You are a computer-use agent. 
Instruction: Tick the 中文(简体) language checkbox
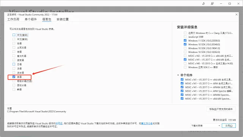coord(14,35)
